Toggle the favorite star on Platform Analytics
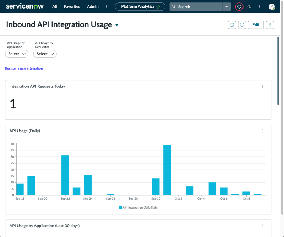This screenshot has height=237, width=284. [158, 7]
